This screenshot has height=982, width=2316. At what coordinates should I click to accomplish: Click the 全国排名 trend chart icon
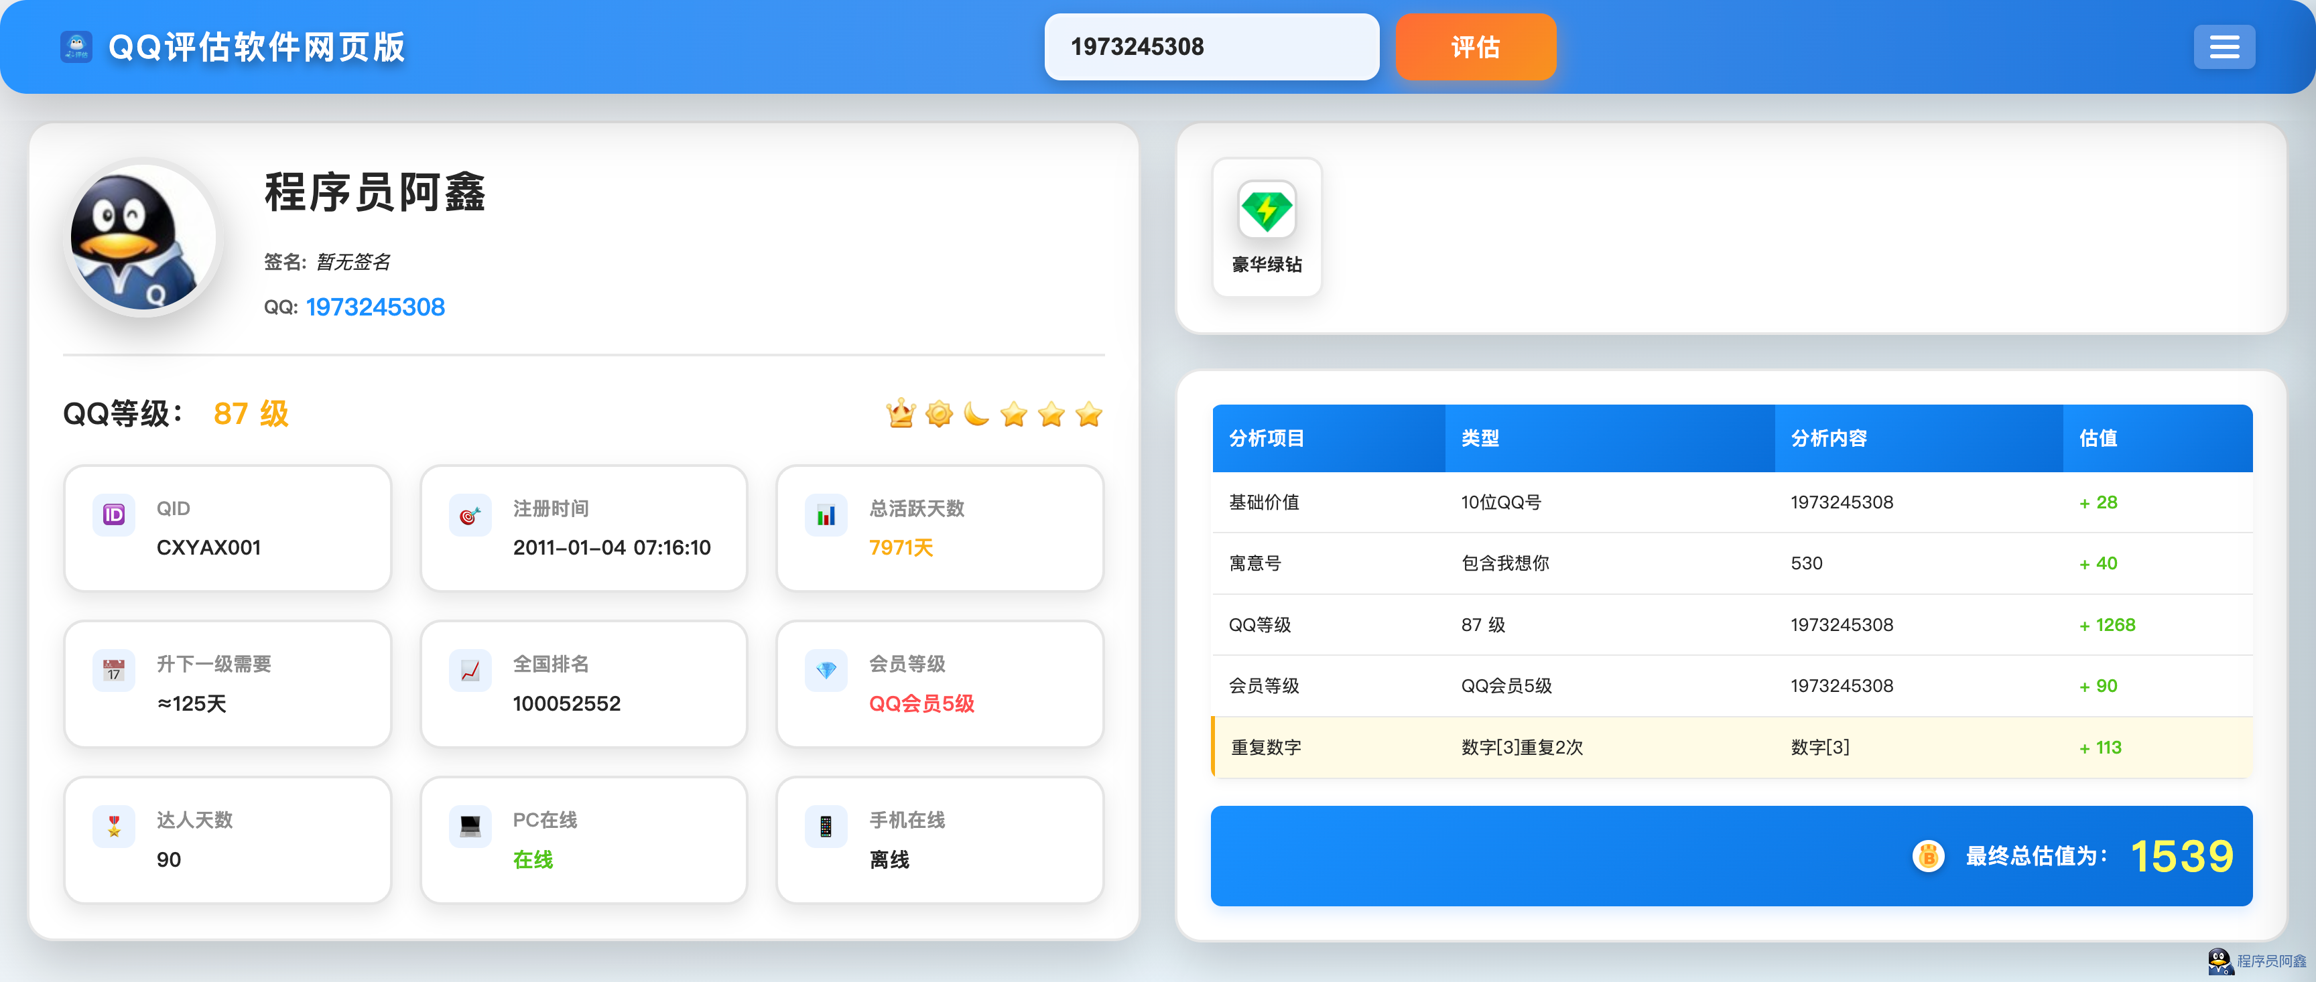(x=470, y=671)
